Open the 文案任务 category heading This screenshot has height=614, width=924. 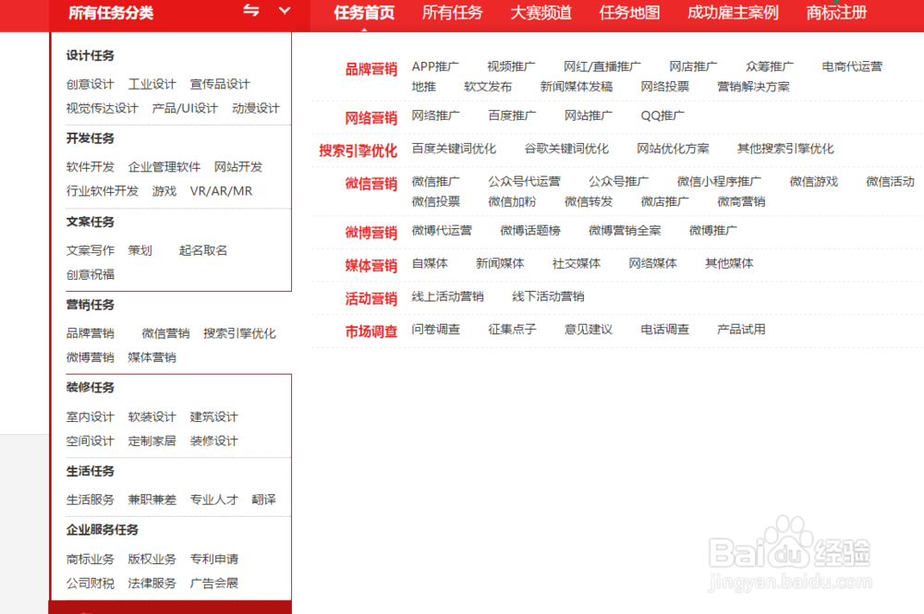[x=91, y=222]
